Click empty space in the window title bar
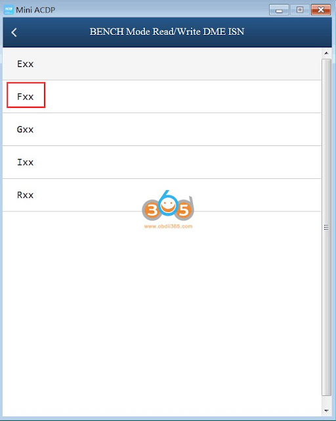Screen dimensions: 336x421 click(x=161, y=10)
